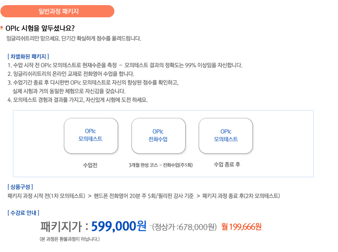Click the small orange bullet beside OPIc 시험 heading

2,28
